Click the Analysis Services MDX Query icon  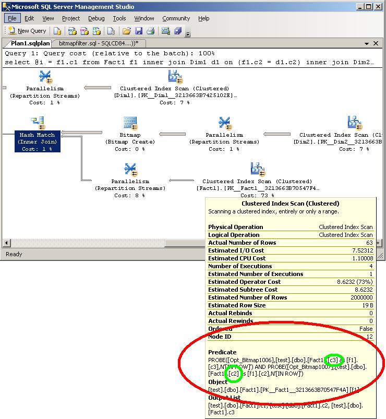[72, 31]
